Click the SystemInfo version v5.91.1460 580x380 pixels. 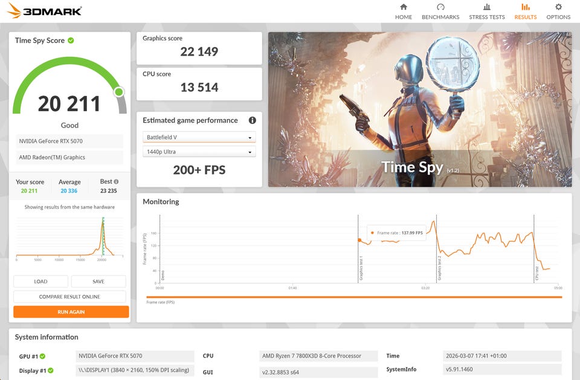pos(502,369)
